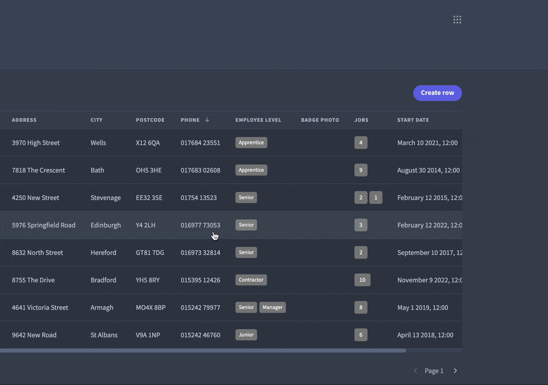The width and height of the screenshot is (548, 385).
Task: Go to the next page using right chevron
Action: pyautogui.click(x=455, y=370)
